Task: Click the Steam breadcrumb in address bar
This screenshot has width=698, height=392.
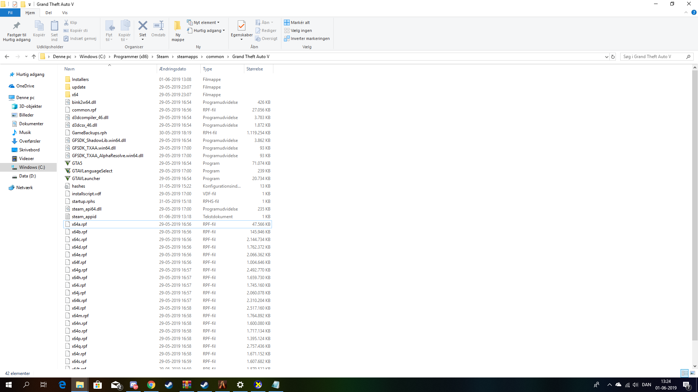Action: pyautogui.click(x=163, y=57)
